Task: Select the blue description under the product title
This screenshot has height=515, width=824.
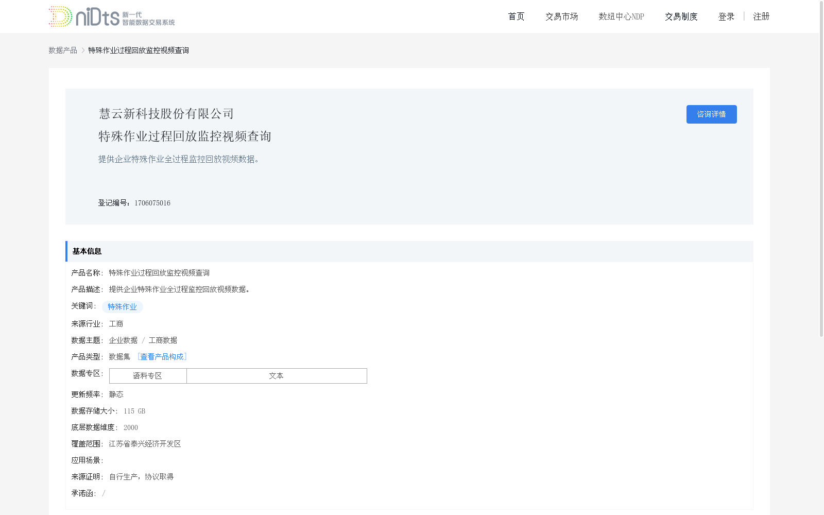Action: (179, 159)
